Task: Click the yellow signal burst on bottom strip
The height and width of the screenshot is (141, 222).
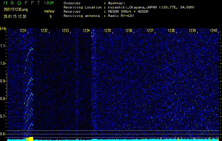Action: 30,139
